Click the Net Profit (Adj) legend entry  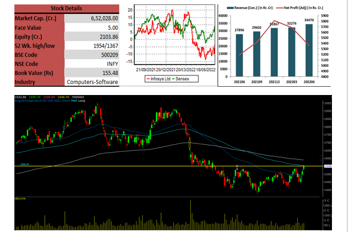[x=300, y=8]
